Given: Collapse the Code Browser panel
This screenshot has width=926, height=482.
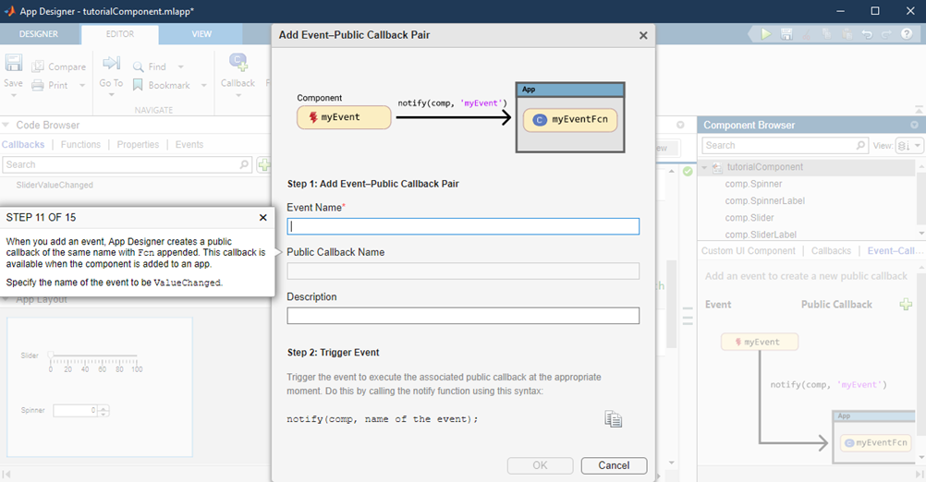Looking at the screenshot, I should 6,125.
